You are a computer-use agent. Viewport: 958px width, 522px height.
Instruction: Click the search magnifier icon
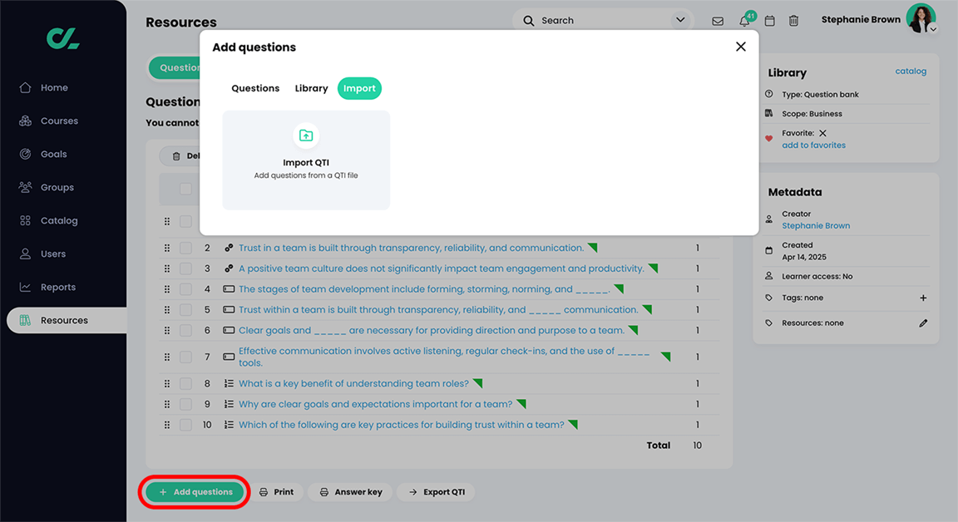(529, 20)
